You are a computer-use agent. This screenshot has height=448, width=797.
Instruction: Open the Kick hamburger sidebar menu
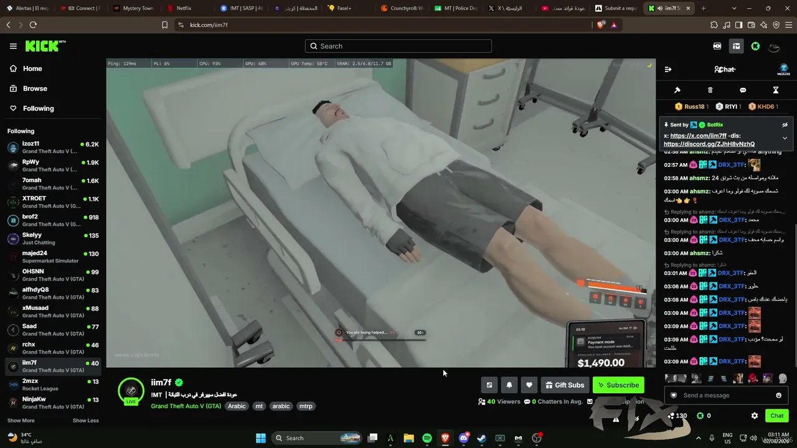tap(13, 46)
